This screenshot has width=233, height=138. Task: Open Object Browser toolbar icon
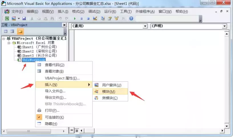116,19
